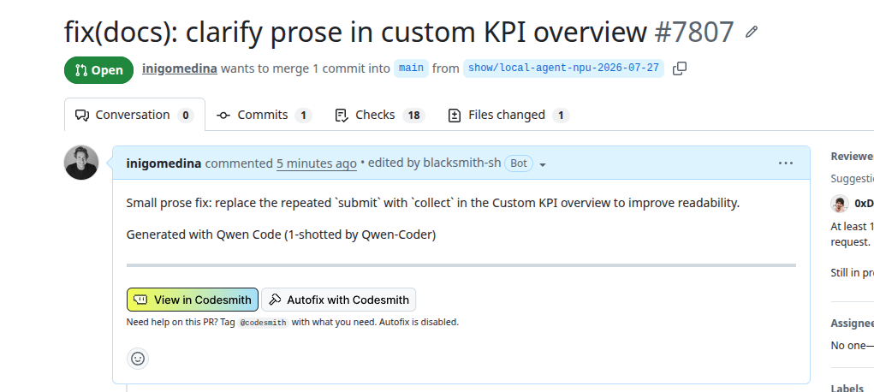Click inigomedina name in comment header
This screenshot has height=392, width=874.
tap(164, 163)
